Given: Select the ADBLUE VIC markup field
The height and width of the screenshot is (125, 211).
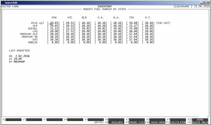Looking at the screenshot, I should pos(69,42).
